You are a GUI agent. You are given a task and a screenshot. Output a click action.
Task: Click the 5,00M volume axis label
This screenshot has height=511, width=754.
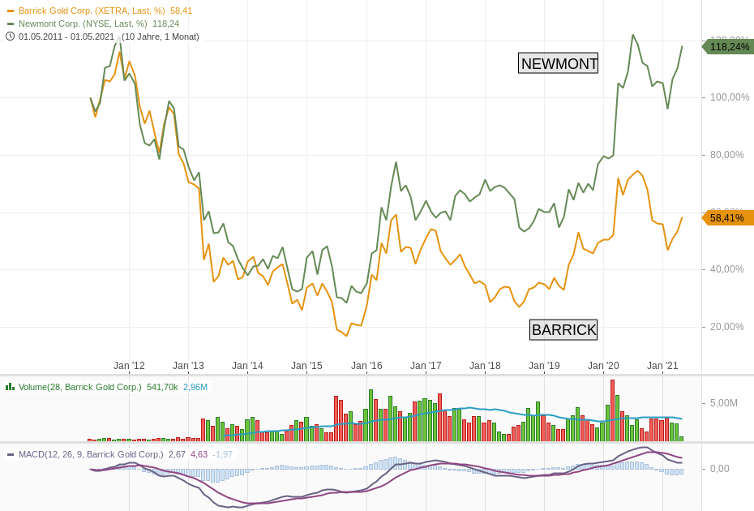724,403
